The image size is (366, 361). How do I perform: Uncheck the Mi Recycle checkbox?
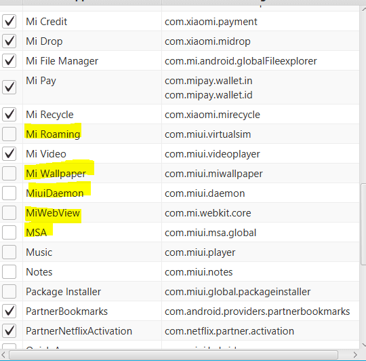pos(9,115)
